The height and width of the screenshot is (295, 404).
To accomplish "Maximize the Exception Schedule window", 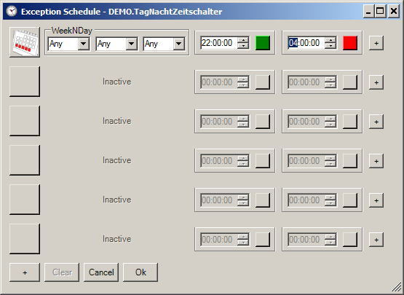I will [380, 12].
